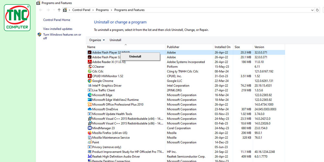Click the Edge WebView2 Runtime icon
This screenshot has width=324, height=162.
(90, 100)
